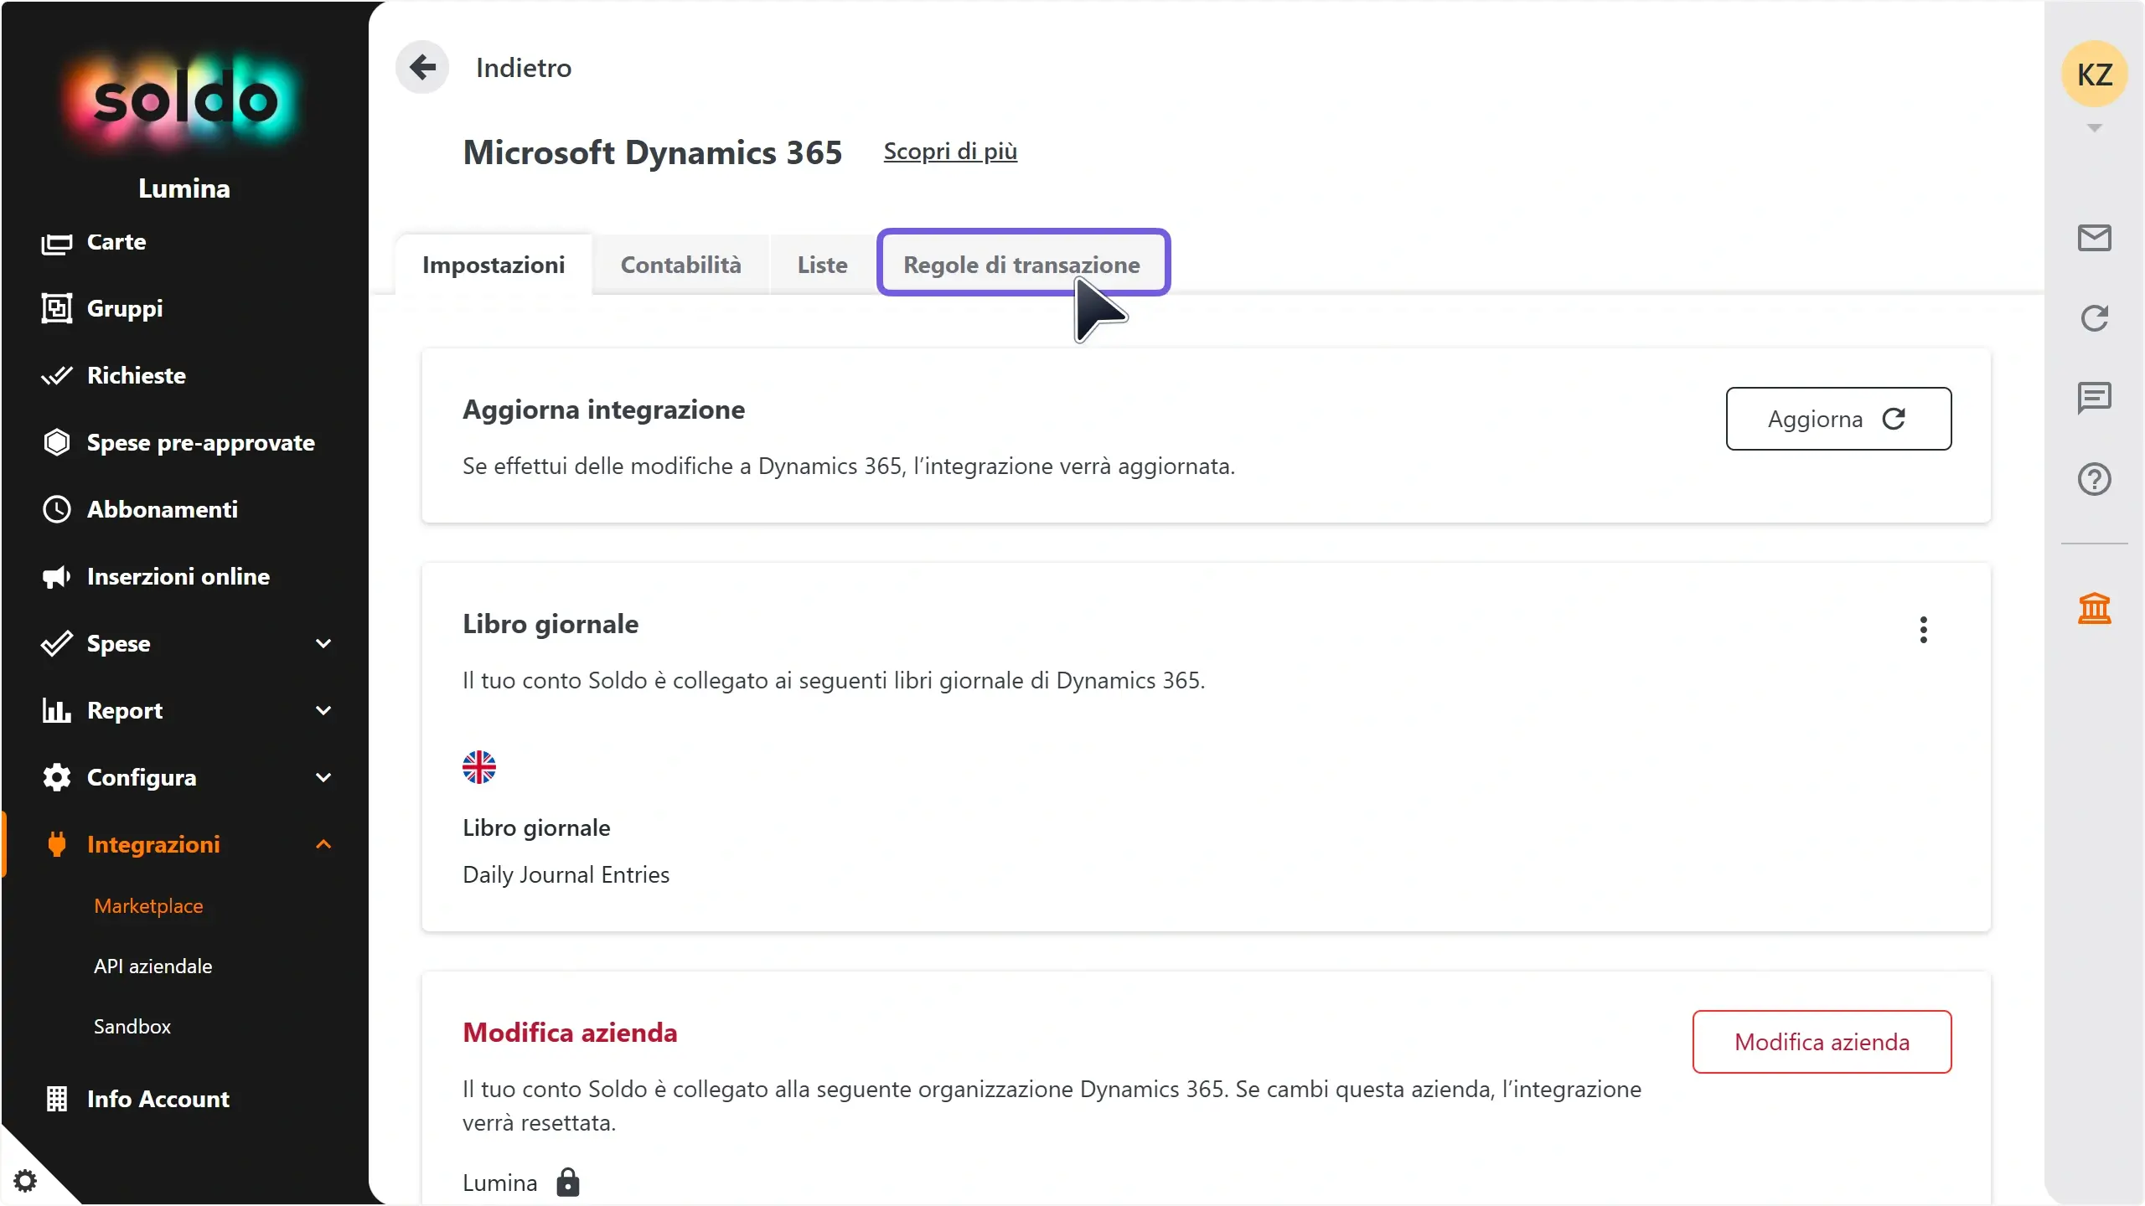Switch to the Contabilità tab
Screen dimensions: 2145x1206
[680, 265]
